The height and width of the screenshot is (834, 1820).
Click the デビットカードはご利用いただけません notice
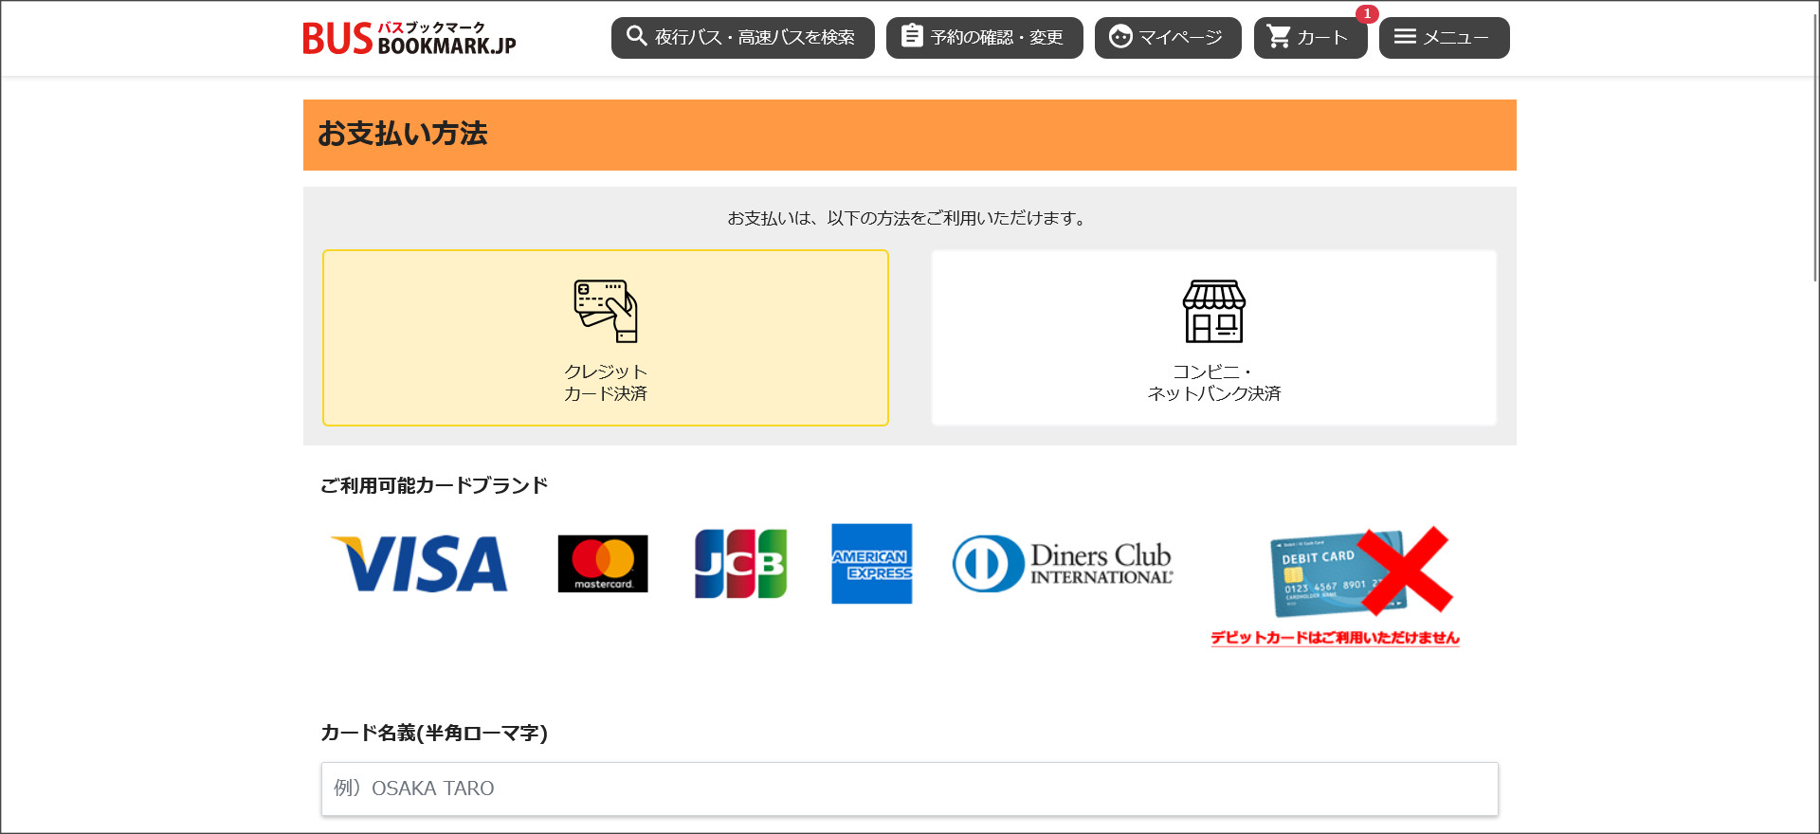pos(1335,638)
